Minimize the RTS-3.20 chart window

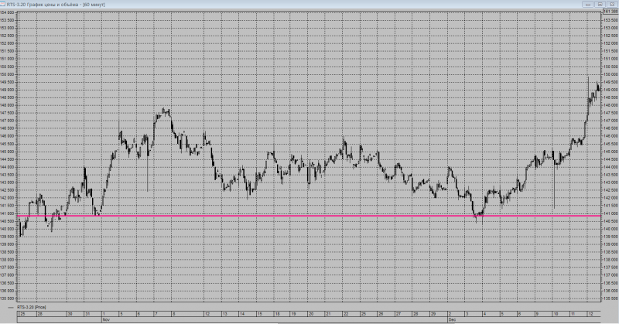(x=588, y=5)
